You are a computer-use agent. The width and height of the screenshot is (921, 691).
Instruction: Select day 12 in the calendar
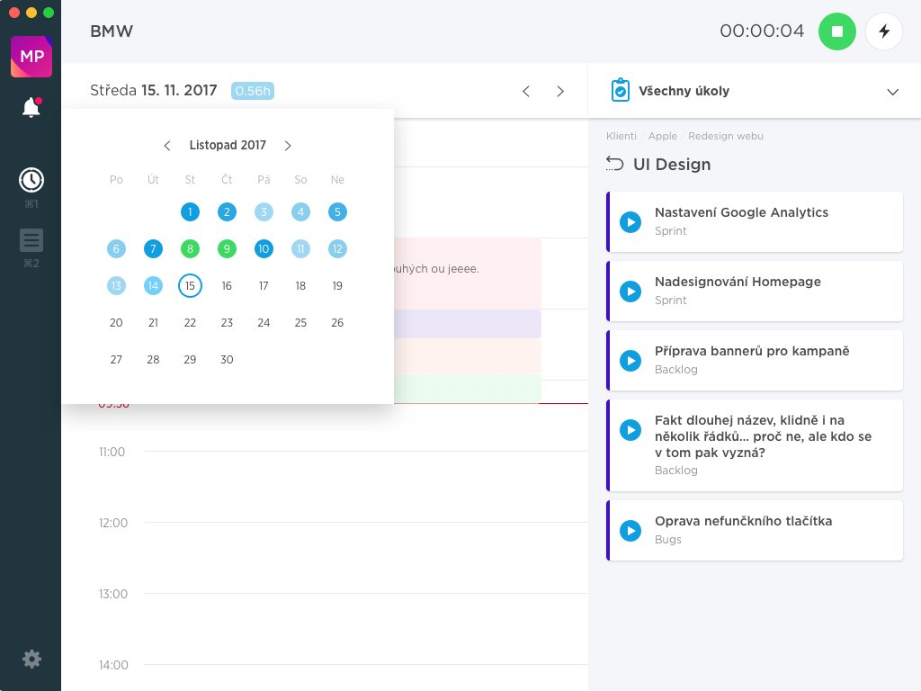(x=337, y=249)
